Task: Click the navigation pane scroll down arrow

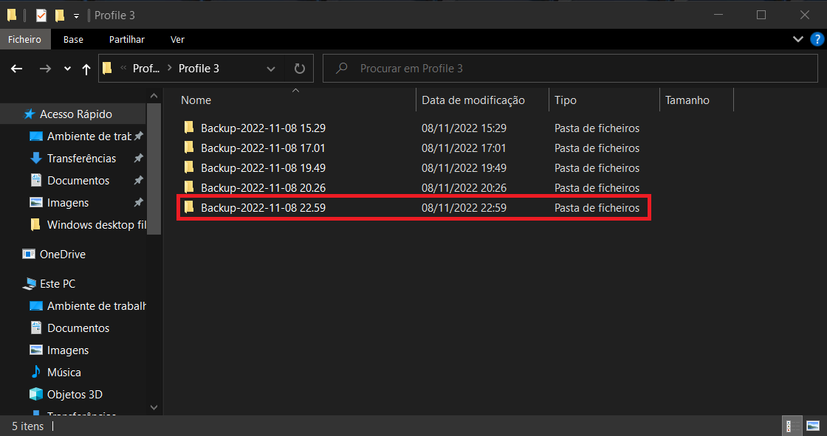Action: point(154,406)
